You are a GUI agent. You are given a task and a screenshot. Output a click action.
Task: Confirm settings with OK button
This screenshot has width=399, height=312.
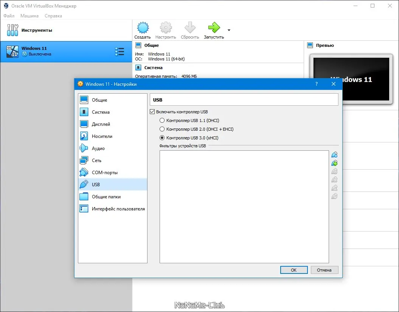pos(294,270)
